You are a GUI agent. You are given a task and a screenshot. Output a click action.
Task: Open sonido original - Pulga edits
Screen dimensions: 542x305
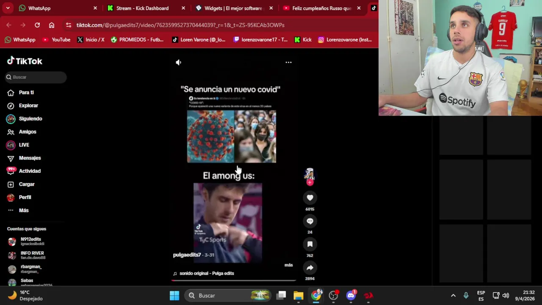(207, 274)
